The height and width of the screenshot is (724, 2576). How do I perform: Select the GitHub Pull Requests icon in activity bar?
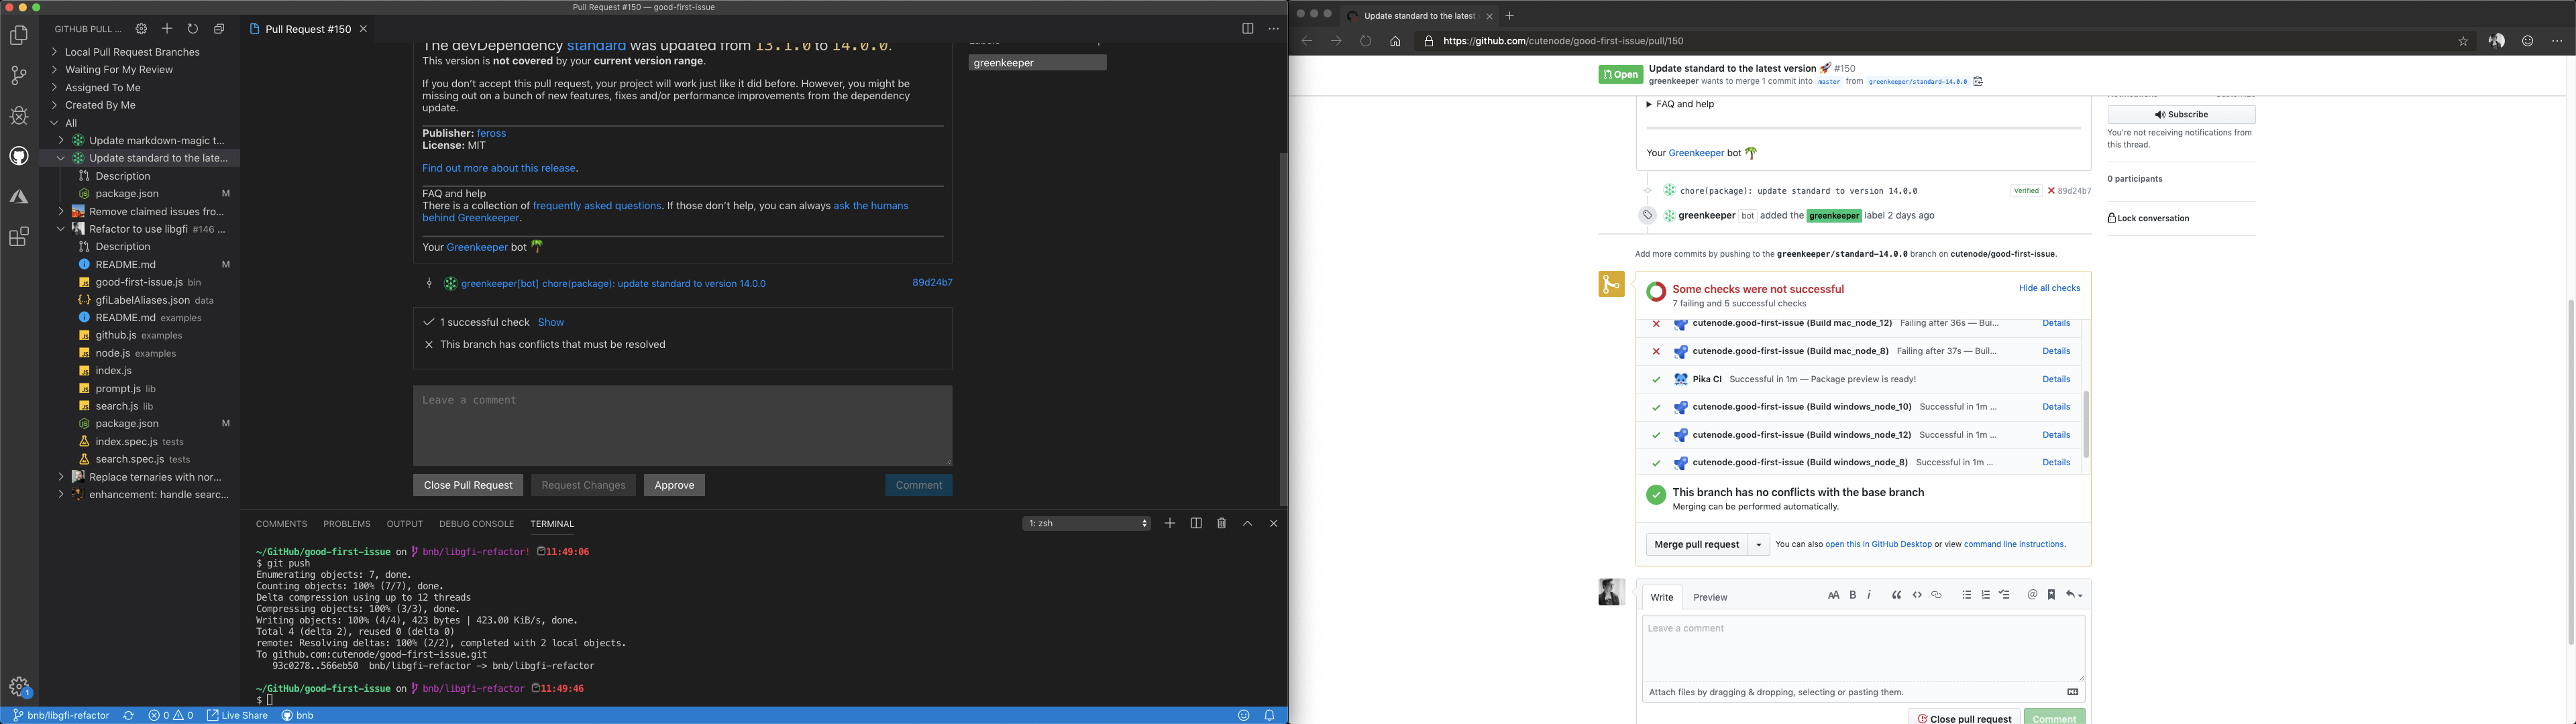coord(18,155)
